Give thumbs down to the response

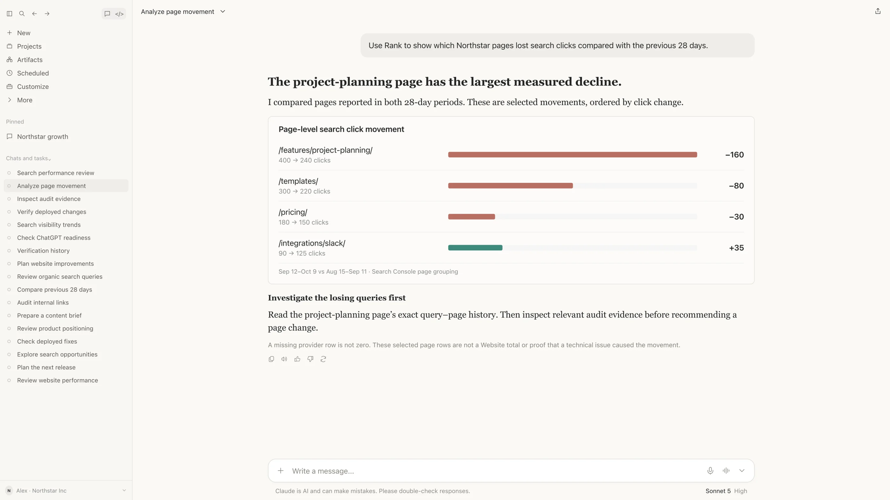point(310,359)
